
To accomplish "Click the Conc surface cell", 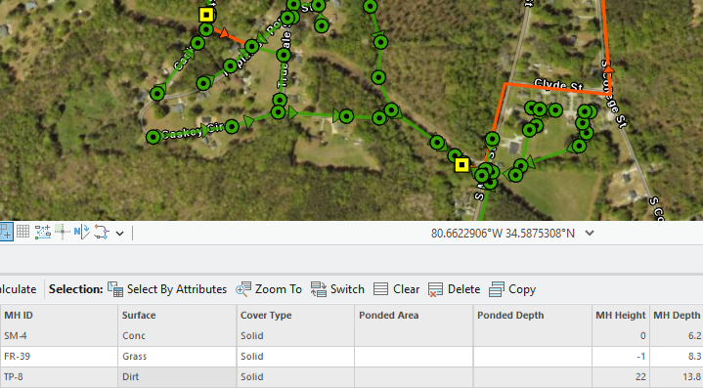I will click(177, 335).
